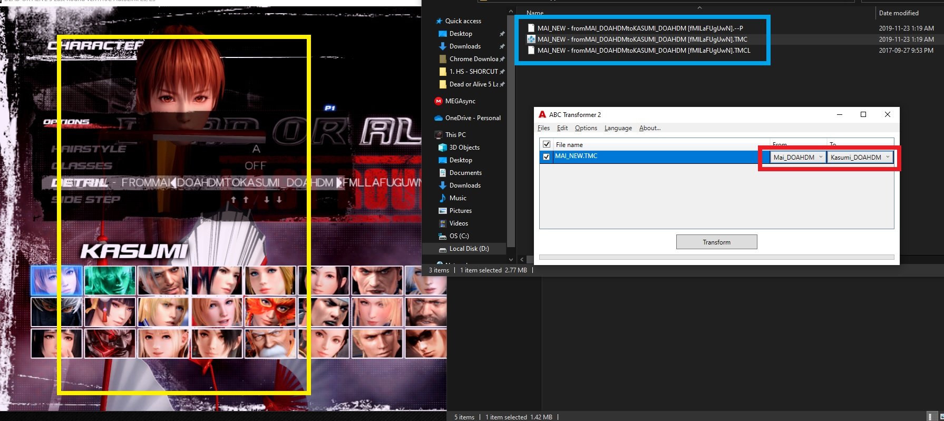
Task: Click the Videos icon
Action: tap(443, 223)
